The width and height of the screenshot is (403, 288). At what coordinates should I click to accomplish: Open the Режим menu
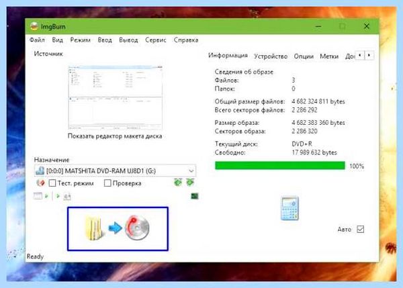80,40
